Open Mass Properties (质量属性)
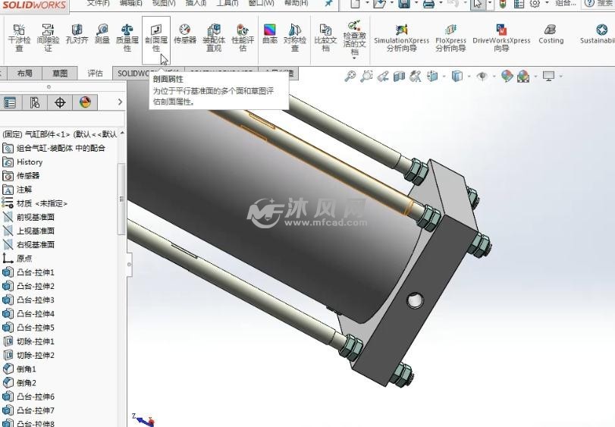This screenshot has height=427, width=615. [127, 38]
